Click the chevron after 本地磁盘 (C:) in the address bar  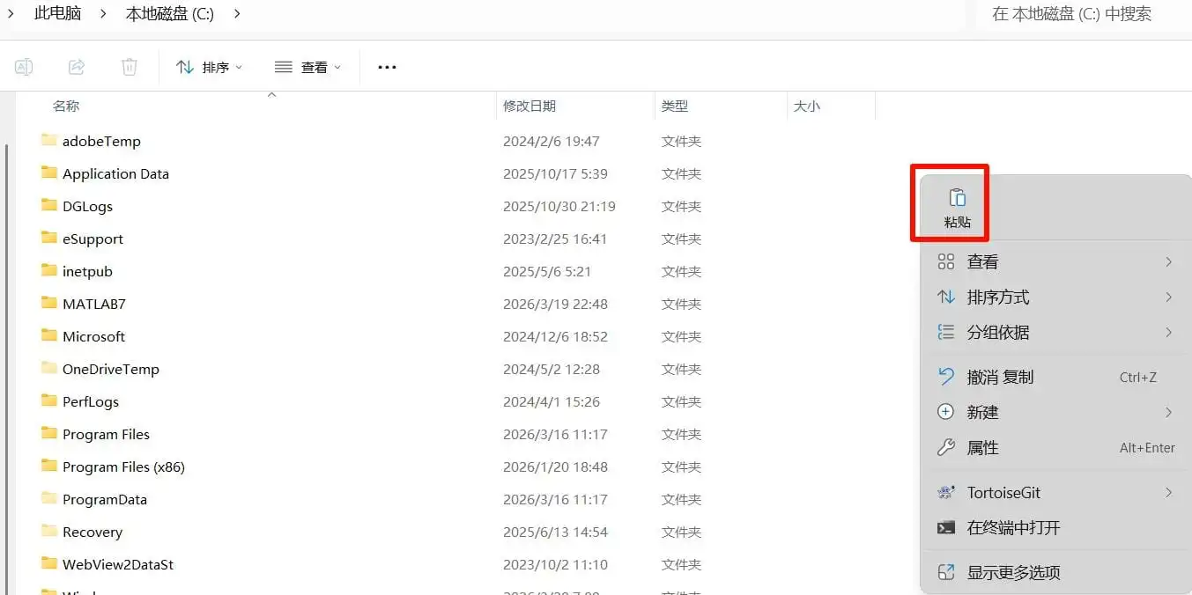pyautogui.click(x=238, y=13)
